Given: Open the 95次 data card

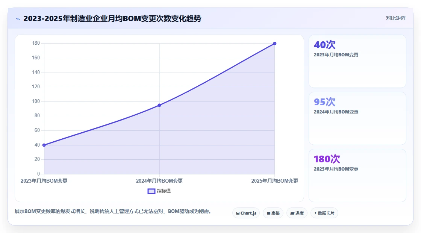Looking at the screenshot, I should coord(357,118).
